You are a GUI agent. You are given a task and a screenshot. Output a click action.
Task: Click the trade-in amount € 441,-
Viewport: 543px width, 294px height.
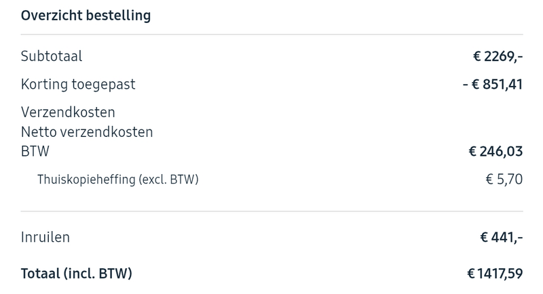click(501, 237)
